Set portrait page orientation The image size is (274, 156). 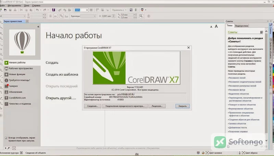point(50,16)
